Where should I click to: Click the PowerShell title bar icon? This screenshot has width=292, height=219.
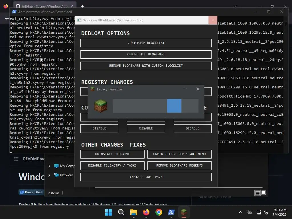pos(14,12)
